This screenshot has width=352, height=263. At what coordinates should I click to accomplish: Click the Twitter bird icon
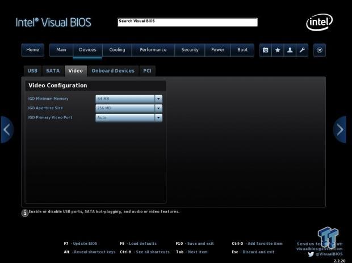(x=311, y=254)
